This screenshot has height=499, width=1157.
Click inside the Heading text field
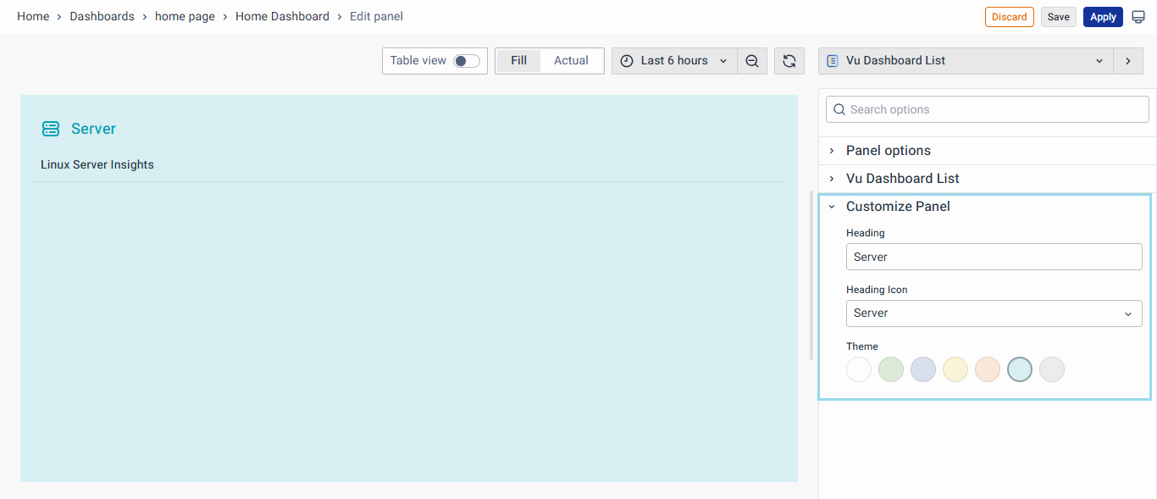pyautogui.click(x=994, y=256)
